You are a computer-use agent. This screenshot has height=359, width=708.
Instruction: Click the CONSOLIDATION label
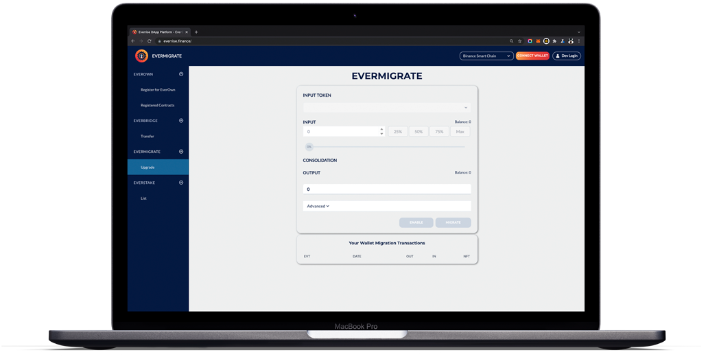point(320,161)
